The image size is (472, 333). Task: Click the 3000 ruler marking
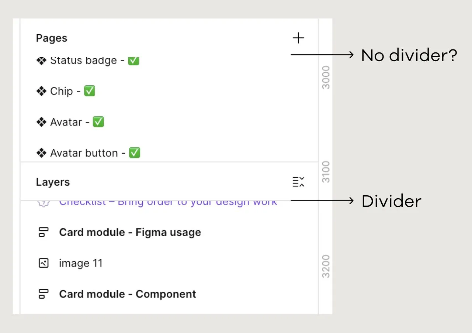click(326, 78)
